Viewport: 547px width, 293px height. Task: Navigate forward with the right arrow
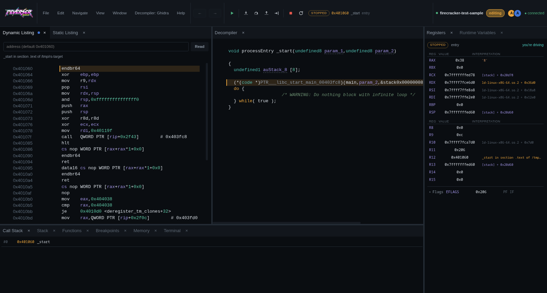click(215, 13)
